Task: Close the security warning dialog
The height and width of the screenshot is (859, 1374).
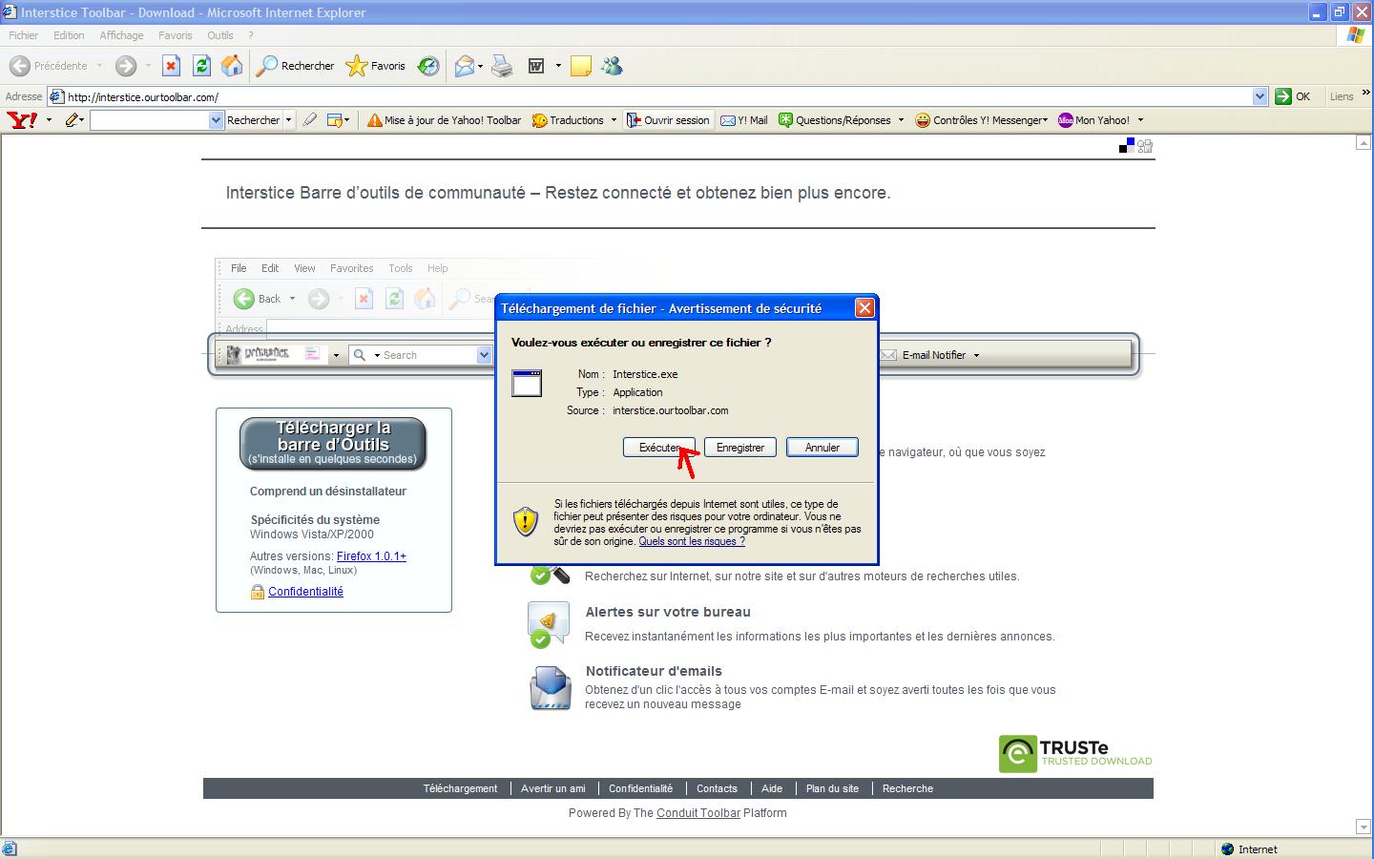Action: [864, 307]
